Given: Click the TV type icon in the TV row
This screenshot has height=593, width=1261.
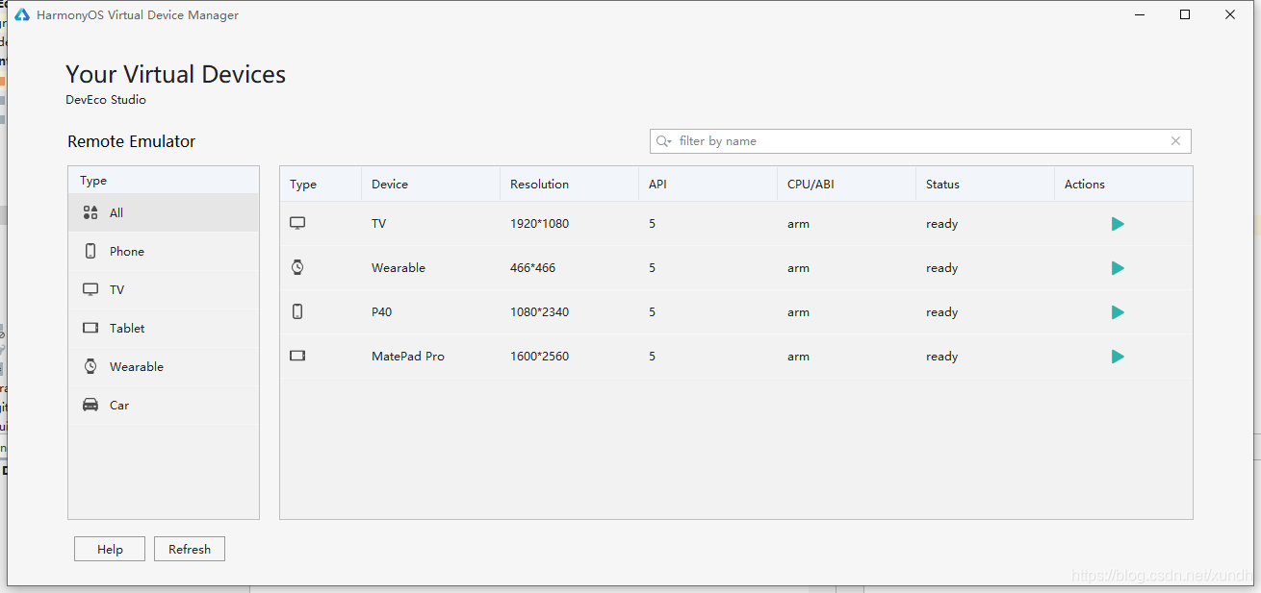Looking at the screenshot, I should tap(297, 223).
